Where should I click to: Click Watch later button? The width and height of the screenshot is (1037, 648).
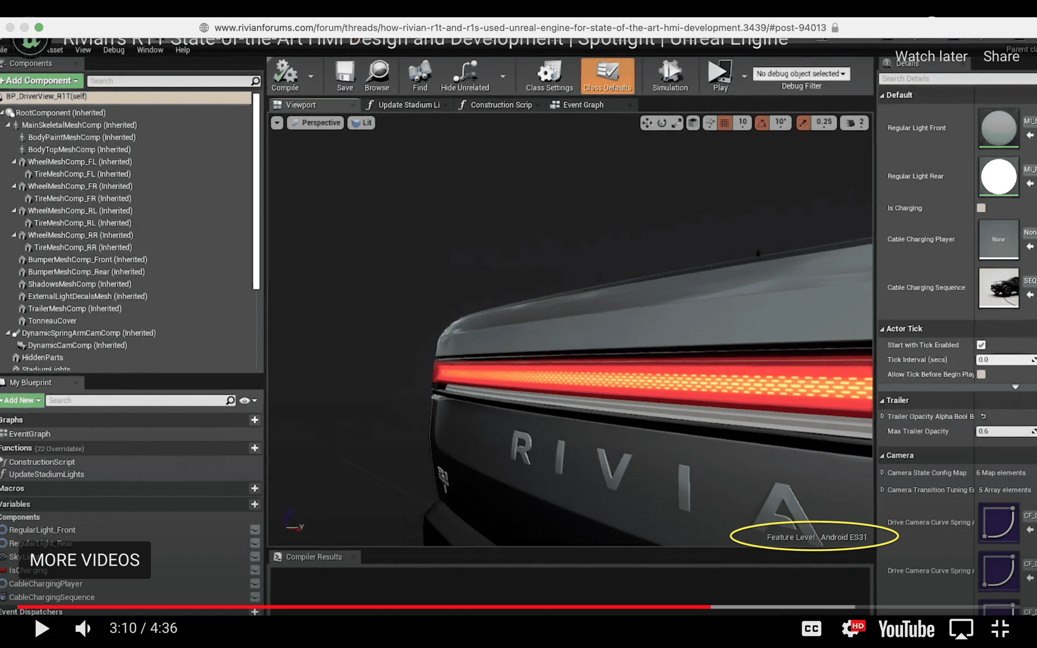(x=931, y=57)
